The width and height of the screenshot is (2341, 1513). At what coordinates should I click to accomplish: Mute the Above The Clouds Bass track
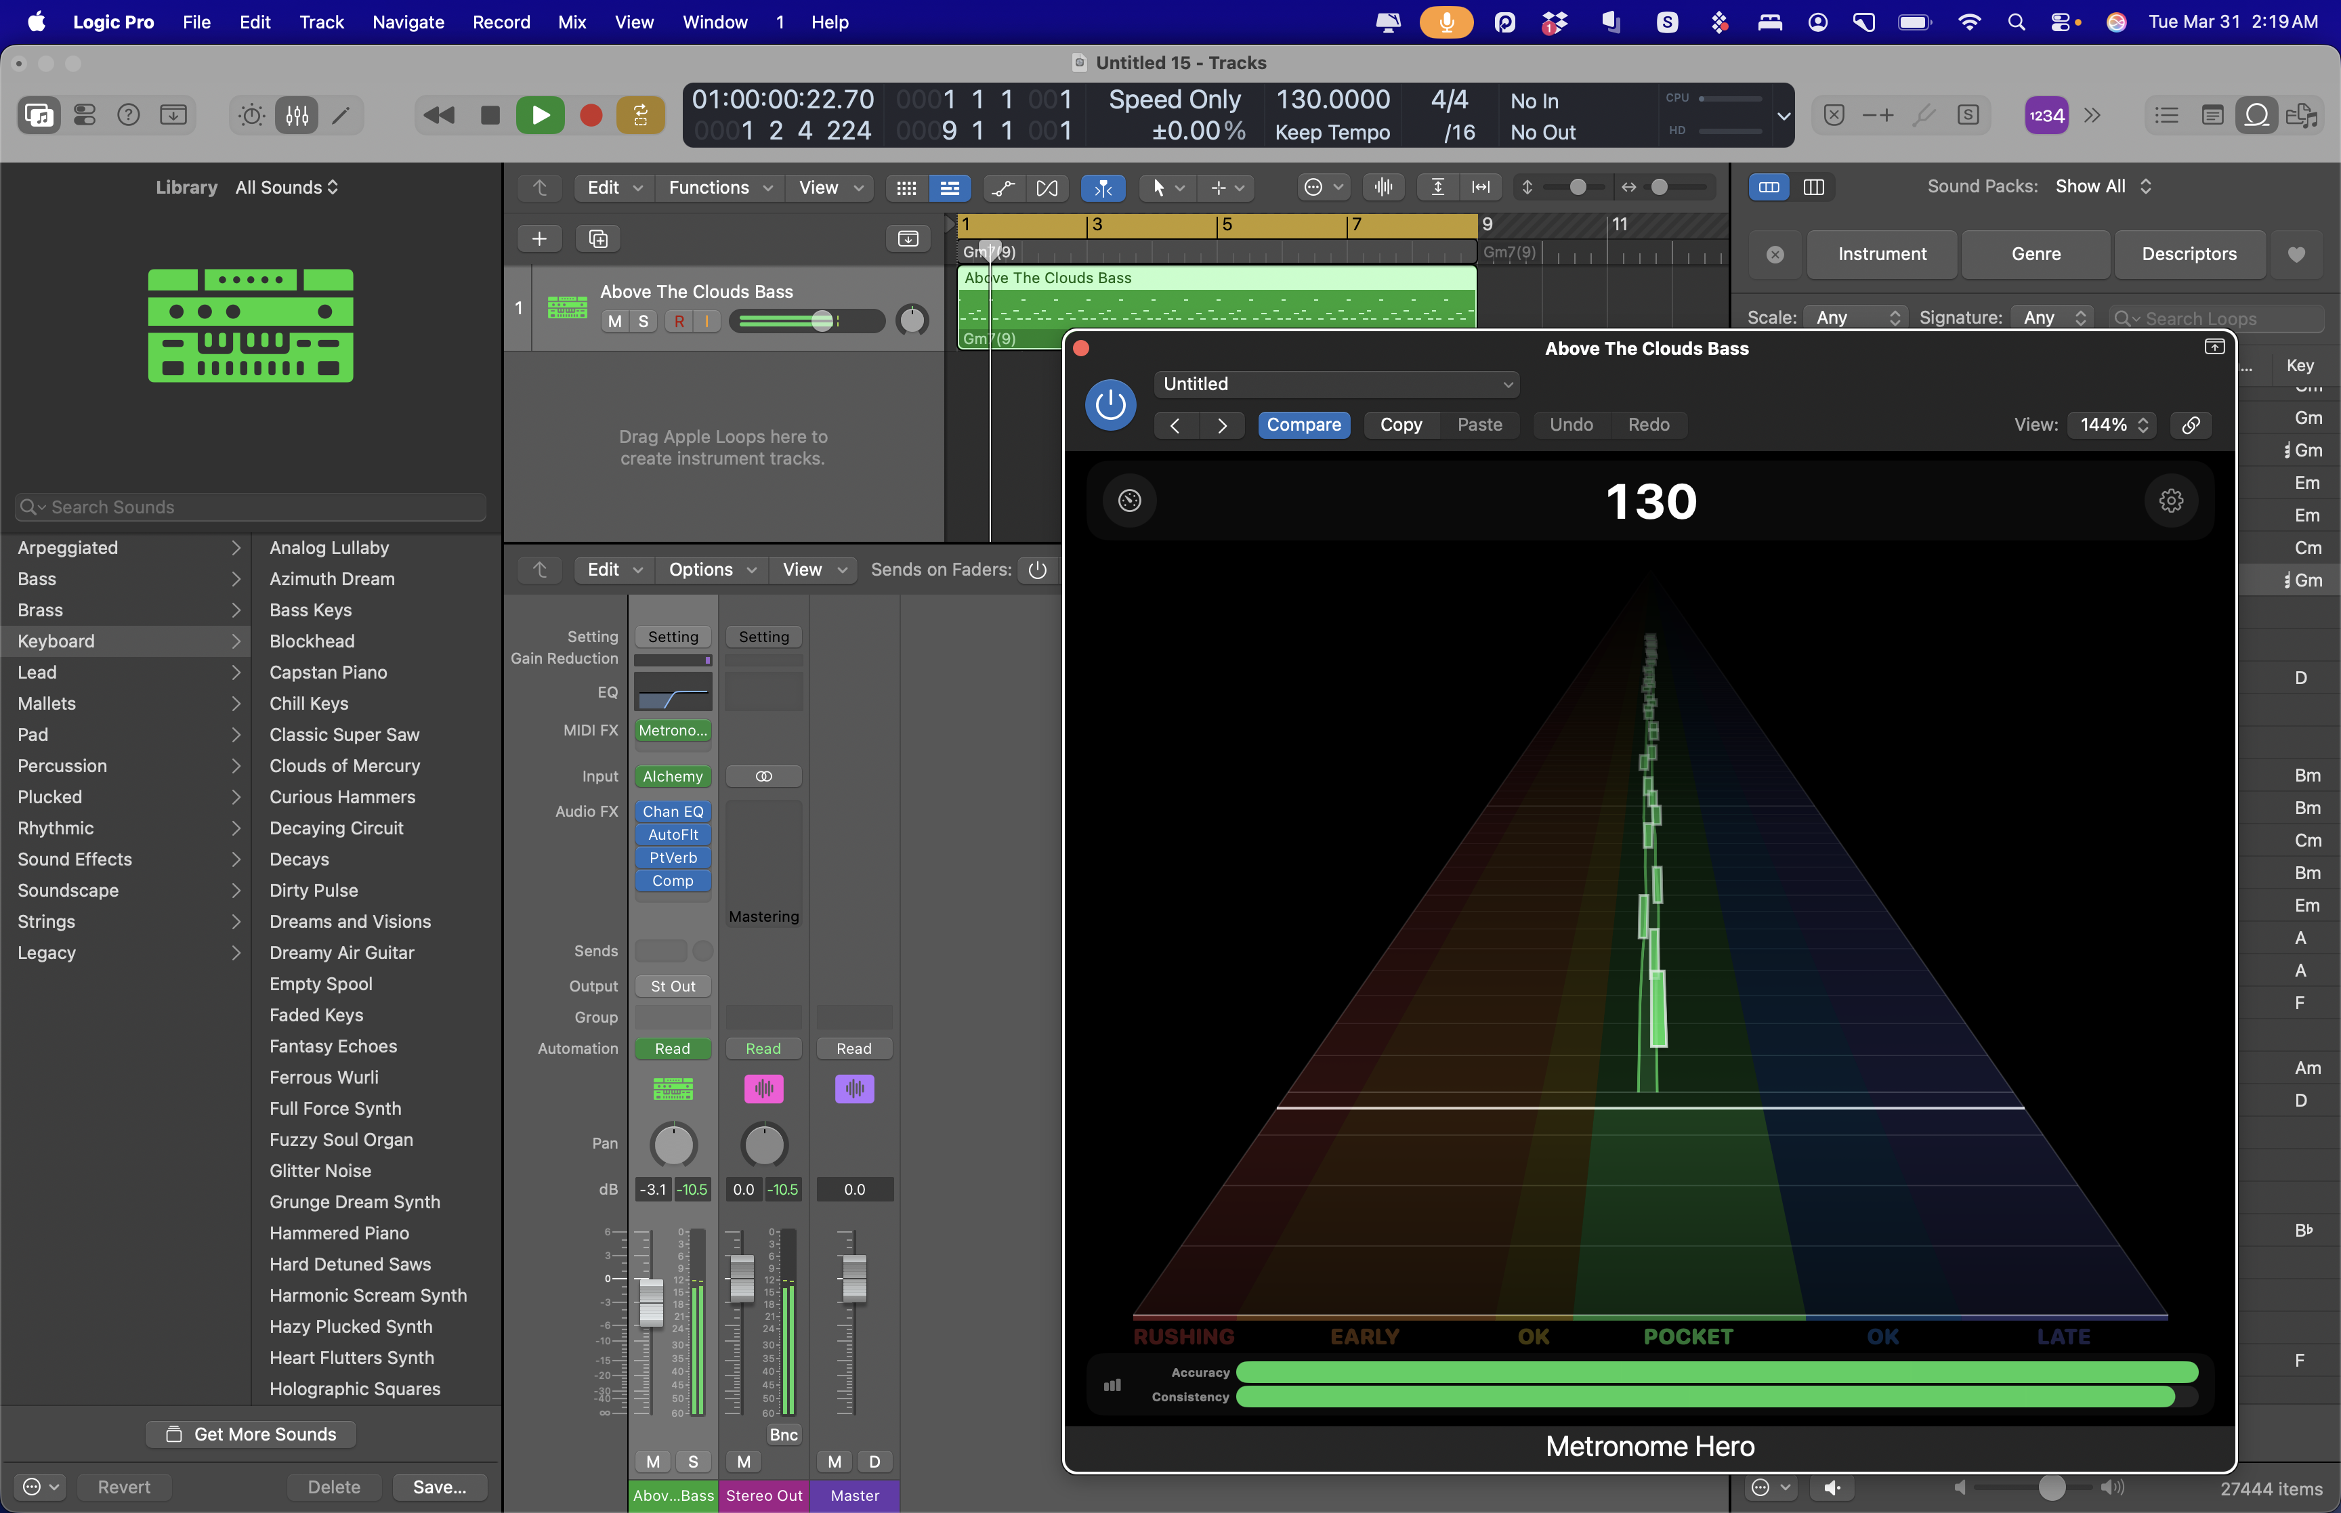614,321
